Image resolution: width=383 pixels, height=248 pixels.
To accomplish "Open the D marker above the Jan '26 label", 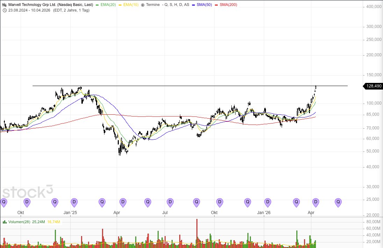I will tap(268, 203).
